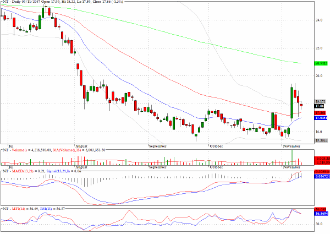
Task: Click the Jul label under the price chart
Action: point(11,146)
